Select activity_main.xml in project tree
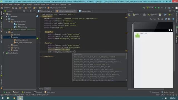This screenshot has width=178, height=100. click(21, 40)
